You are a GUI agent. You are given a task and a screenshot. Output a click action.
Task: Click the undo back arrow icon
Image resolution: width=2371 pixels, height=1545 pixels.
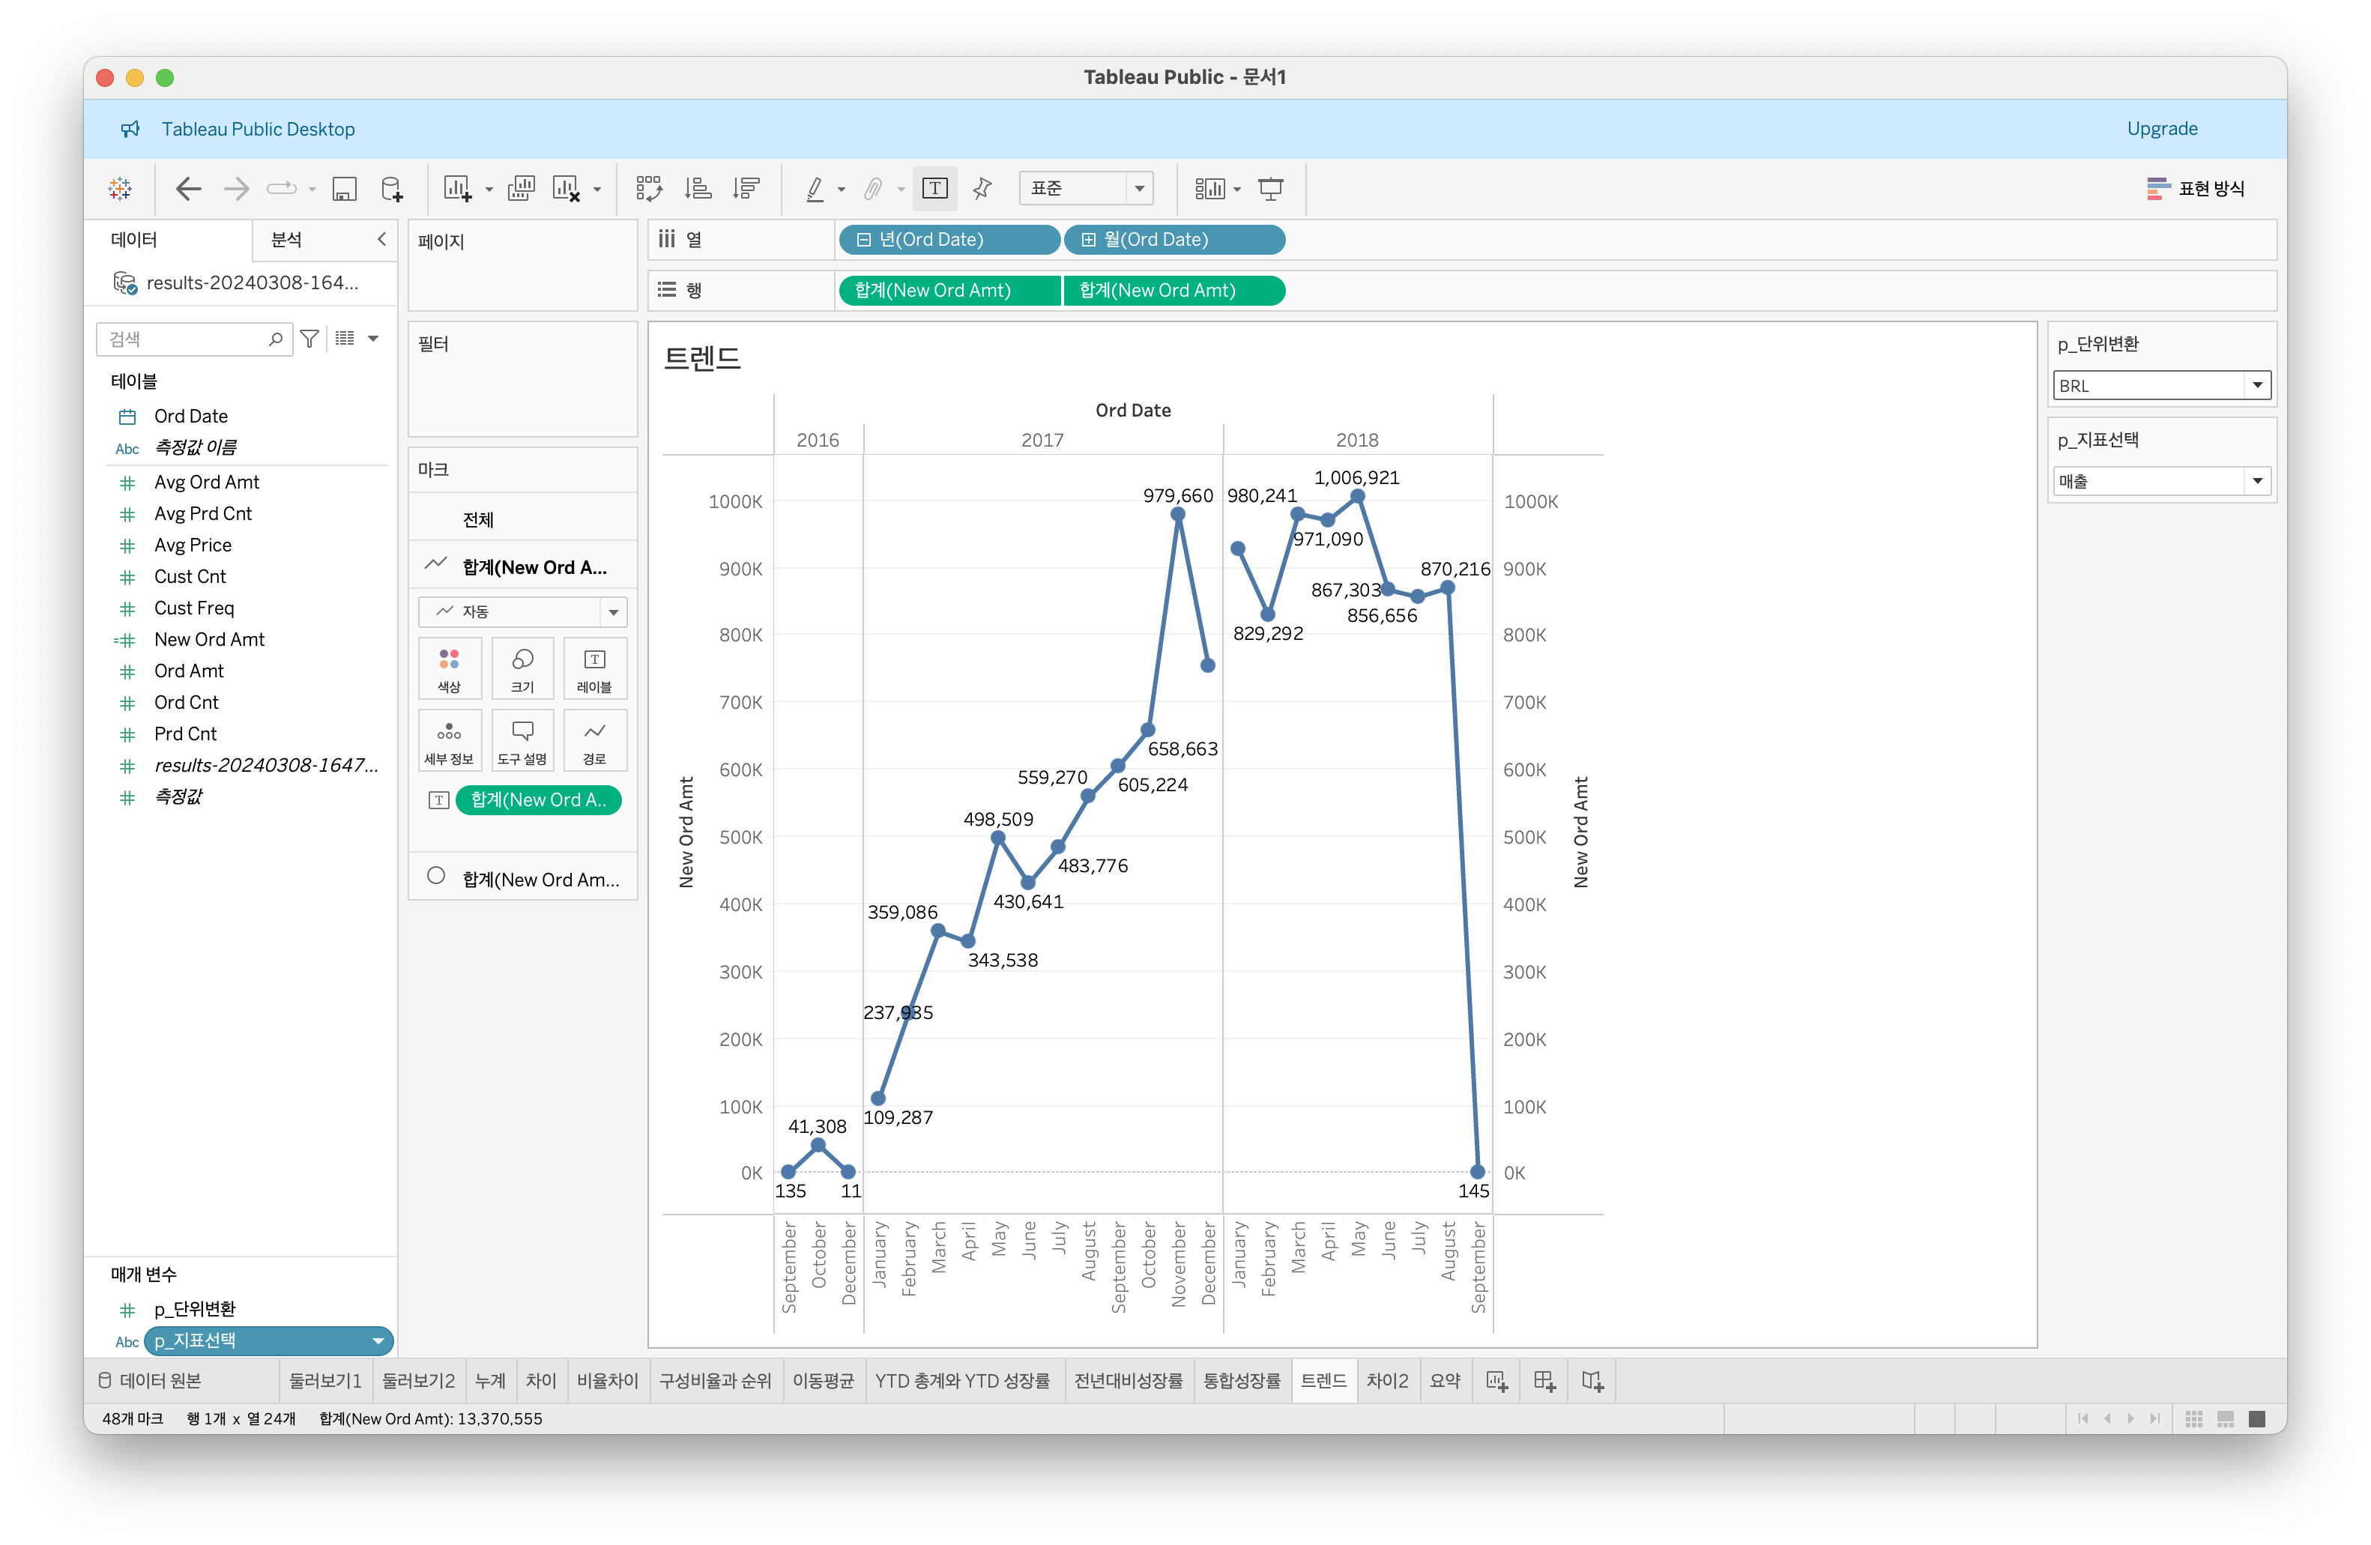[188, 190]
